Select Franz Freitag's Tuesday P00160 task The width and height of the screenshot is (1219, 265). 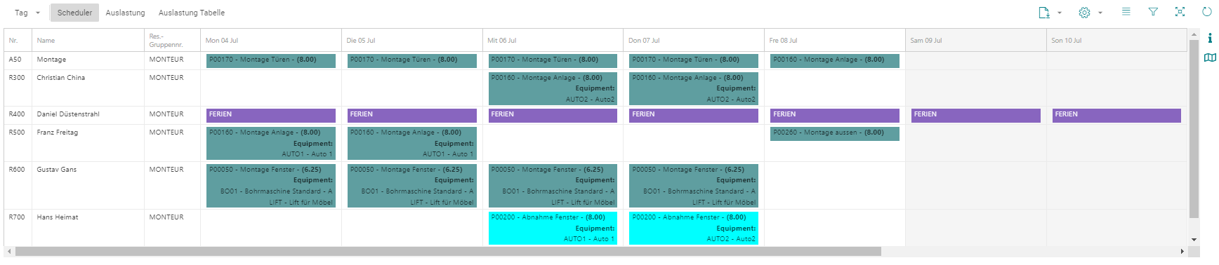click(x=412, y=143)
